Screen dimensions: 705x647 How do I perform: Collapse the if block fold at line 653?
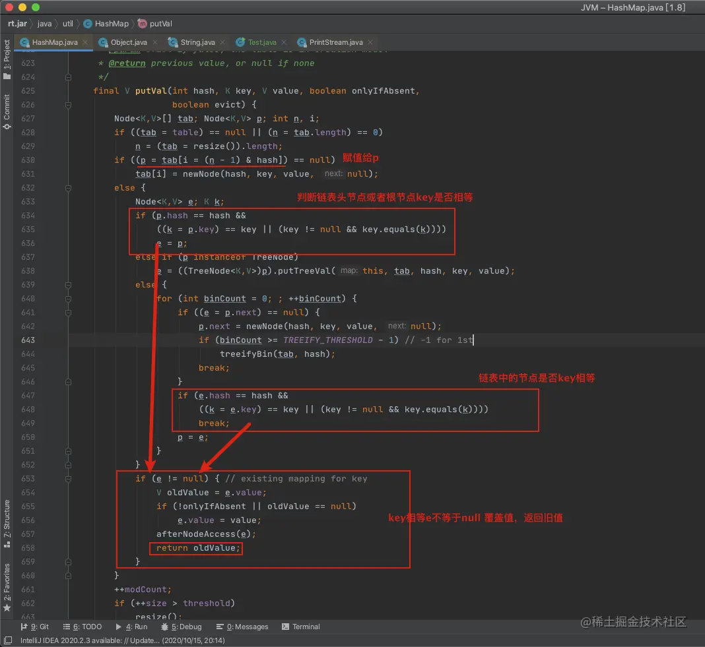(69, 479)
